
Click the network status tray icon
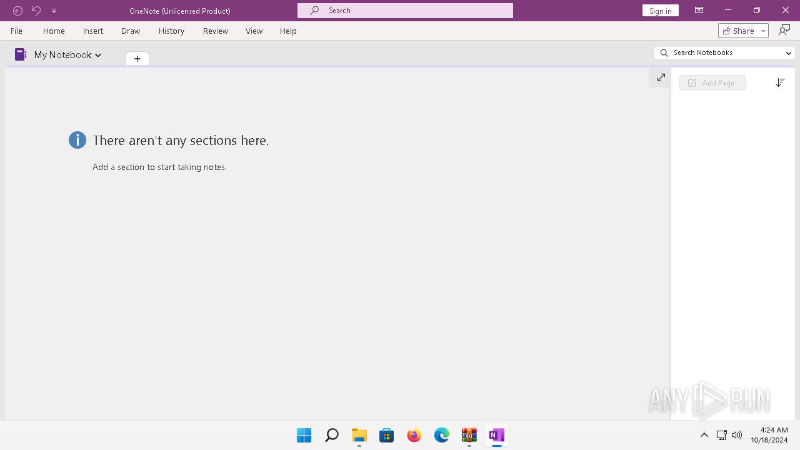pos(721,435)
